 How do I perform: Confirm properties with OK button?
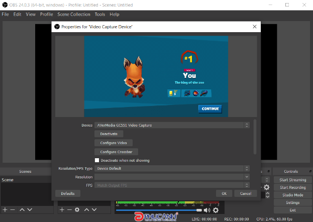pos(224,193)
